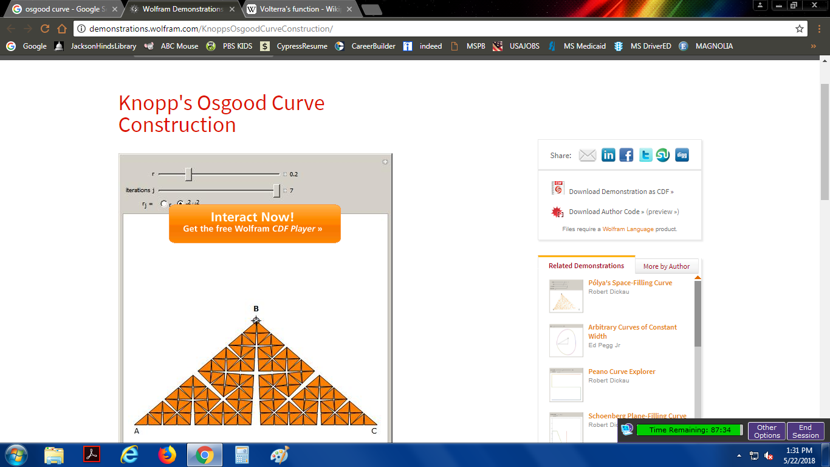Open Adobe Reader from the taskbar
The image size is (830, 467).
92,454
